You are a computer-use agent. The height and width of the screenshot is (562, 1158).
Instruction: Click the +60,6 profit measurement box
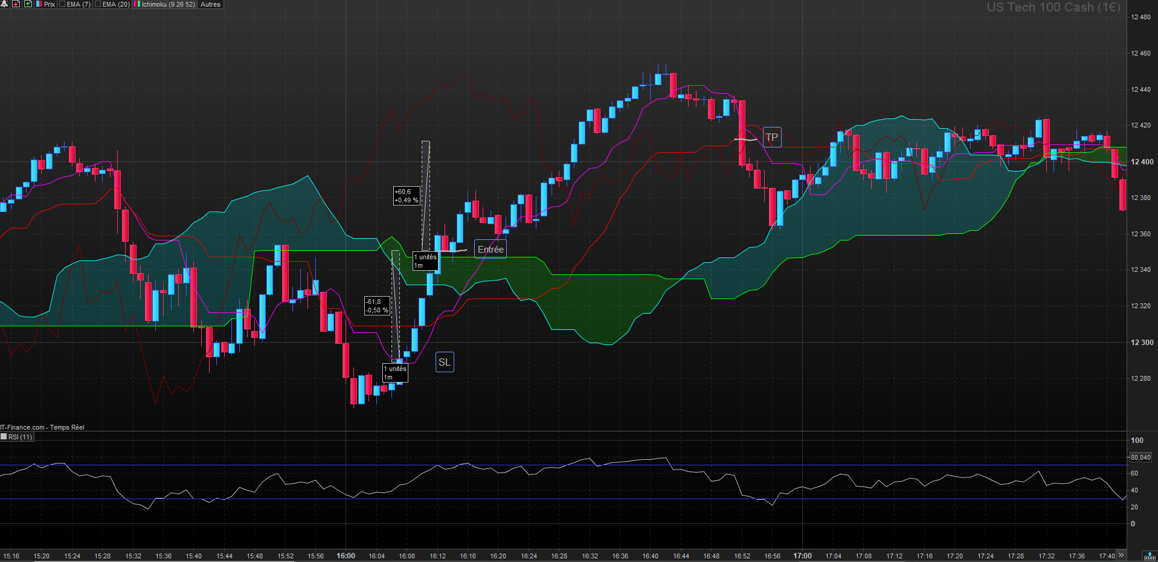(407, 196)
